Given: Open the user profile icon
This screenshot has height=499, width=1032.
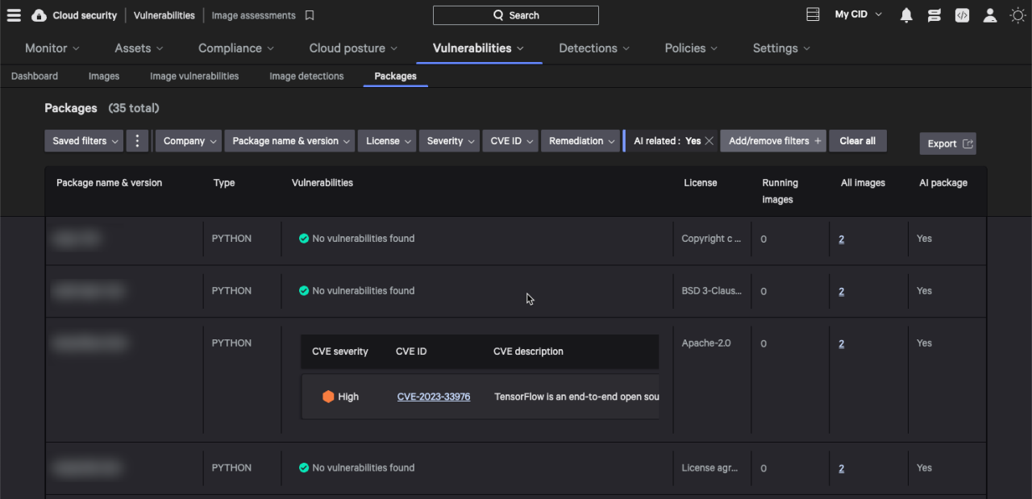Looking at the screenshot, I should point(990,15).
